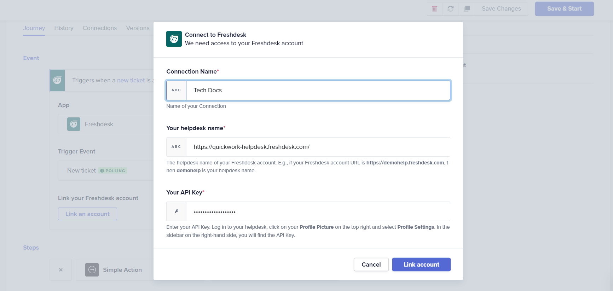Switch to the History tab
The image size is (613, 291).
pos(64,28)
